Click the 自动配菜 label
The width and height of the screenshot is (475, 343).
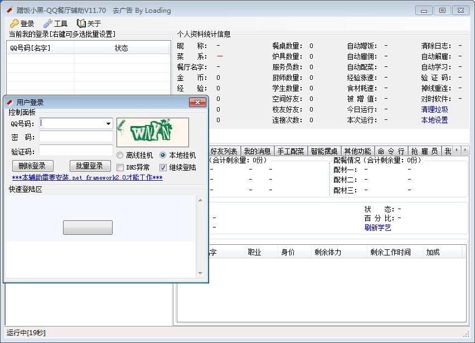coord(362,67)
